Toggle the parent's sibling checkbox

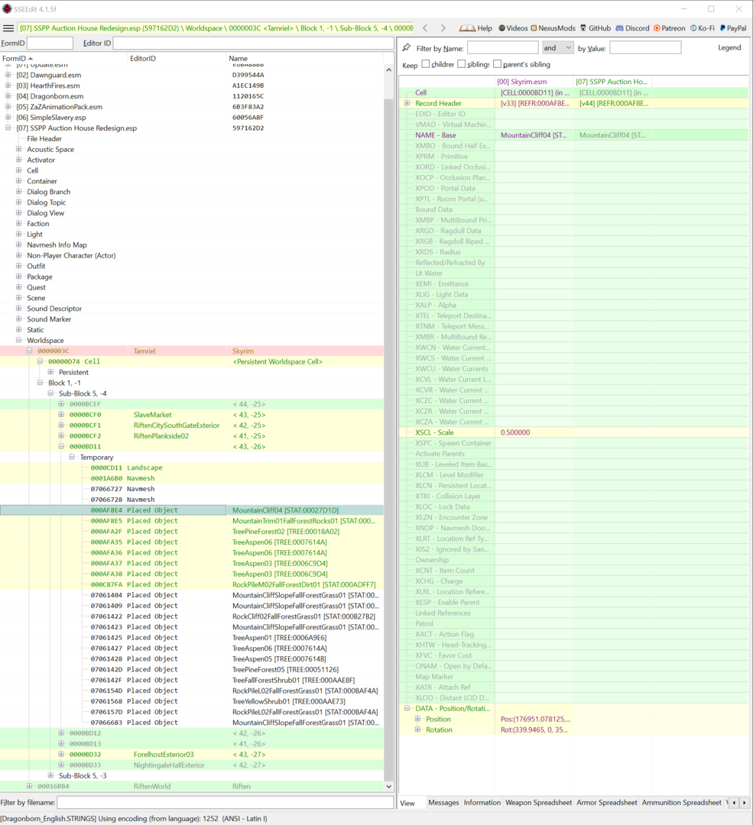pyautogui.click(x=497, y=64)
